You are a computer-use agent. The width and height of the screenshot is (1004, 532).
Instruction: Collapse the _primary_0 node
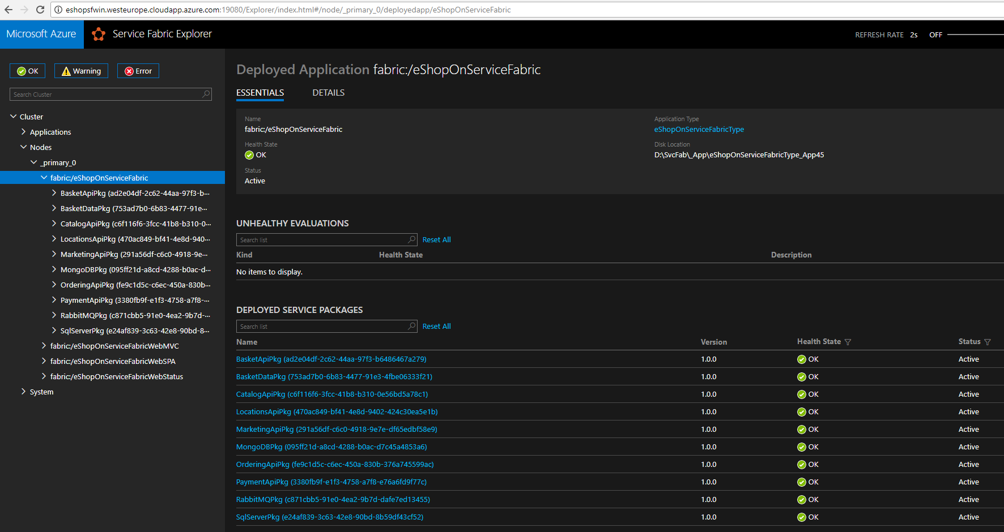point(34,162)
